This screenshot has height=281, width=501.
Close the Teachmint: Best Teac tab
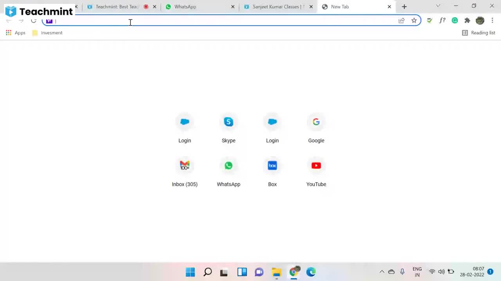[155, 7]
